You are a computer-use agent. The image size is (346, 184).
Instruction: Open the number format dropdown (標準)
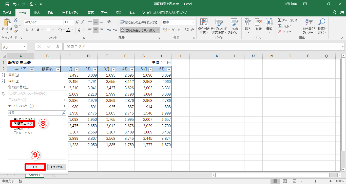(x=194, y=22)
